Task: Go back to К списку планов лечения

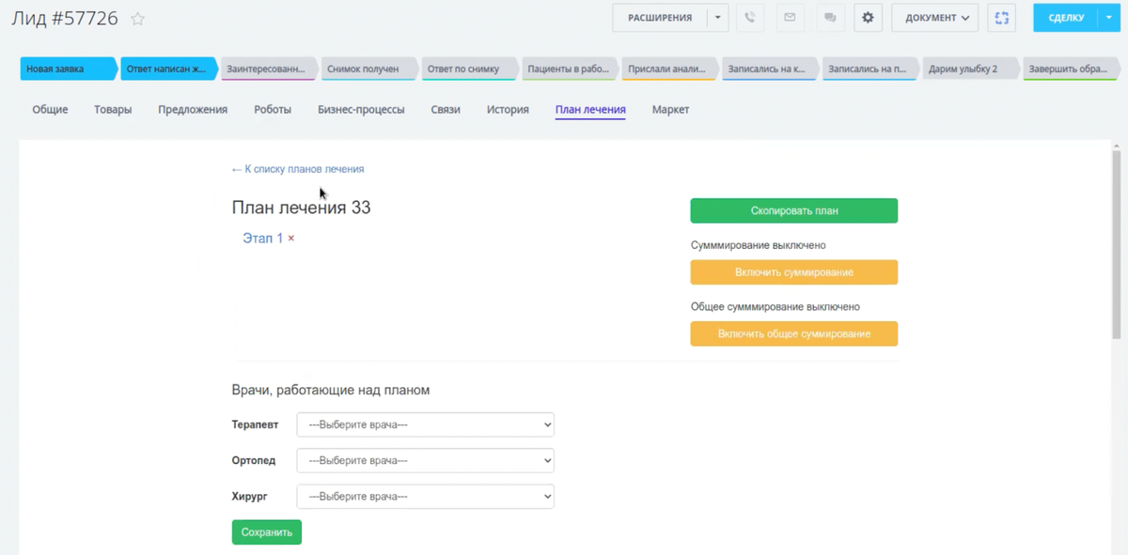Action: tap(298, 169)
